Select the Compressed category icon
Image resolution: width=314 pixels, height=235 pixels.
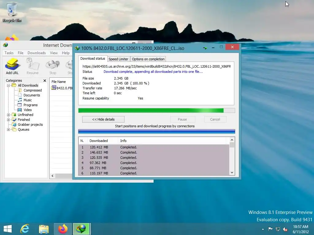point(20,90)
